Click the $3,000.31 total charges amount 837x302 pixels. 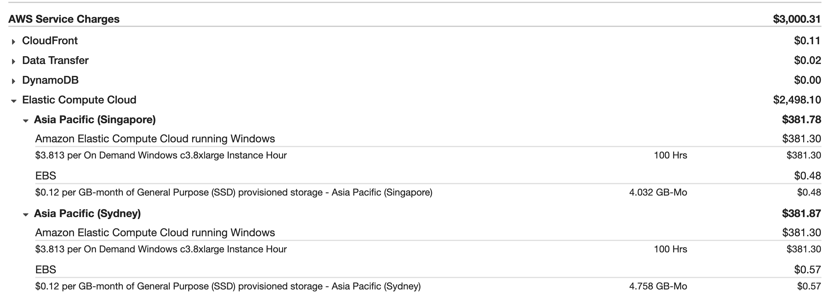click(797, 19)
